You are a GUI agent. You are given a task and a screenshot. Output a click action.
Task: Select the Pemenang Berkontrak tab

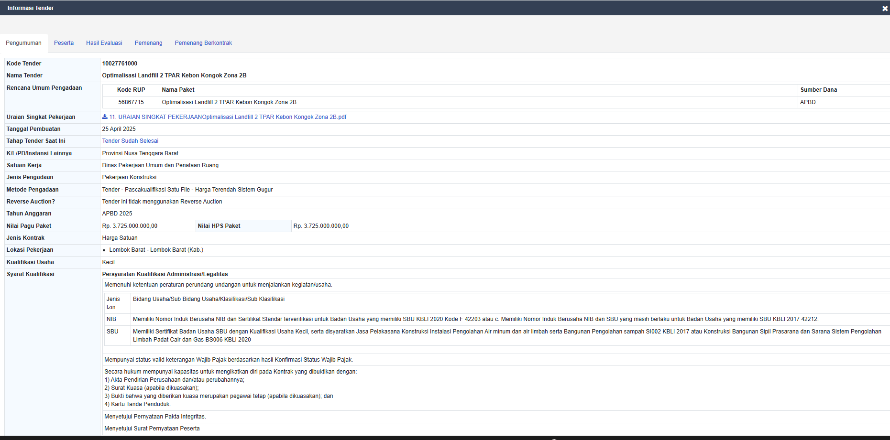pos(203,43)
